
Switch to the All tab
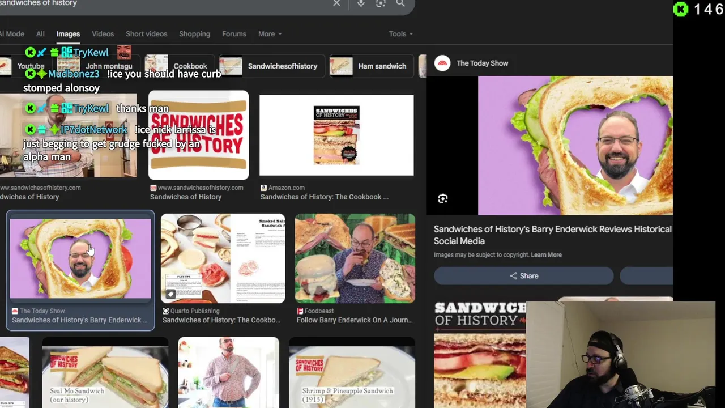click(40, 34)
